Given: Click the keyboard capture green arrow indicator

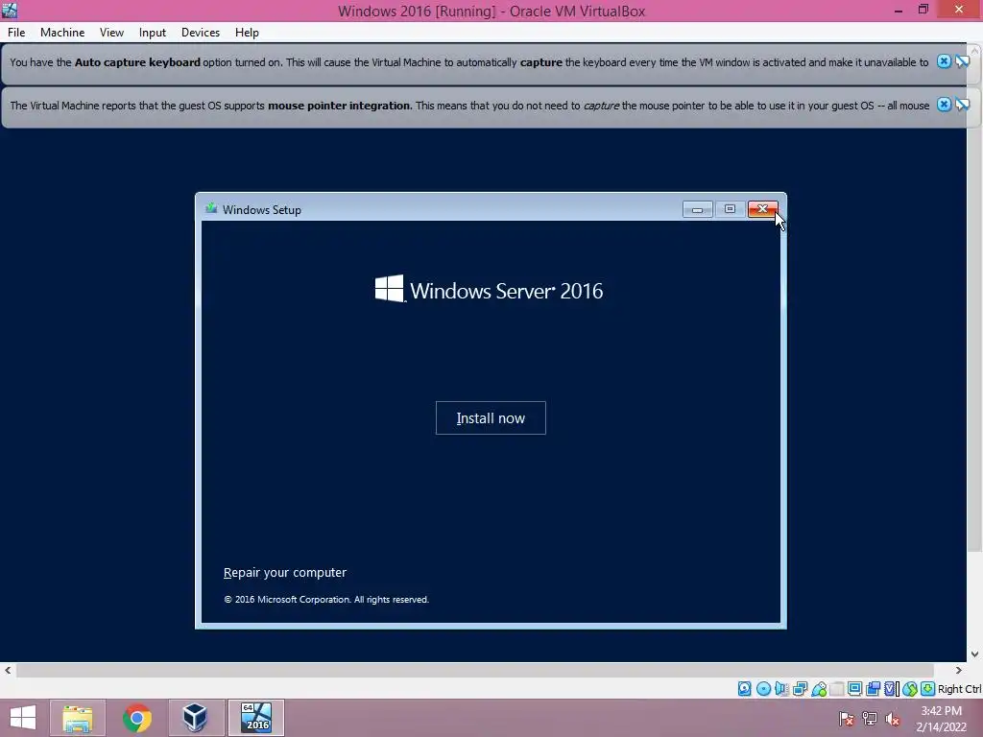Looking at the screenshot, I should click(928, 689).
